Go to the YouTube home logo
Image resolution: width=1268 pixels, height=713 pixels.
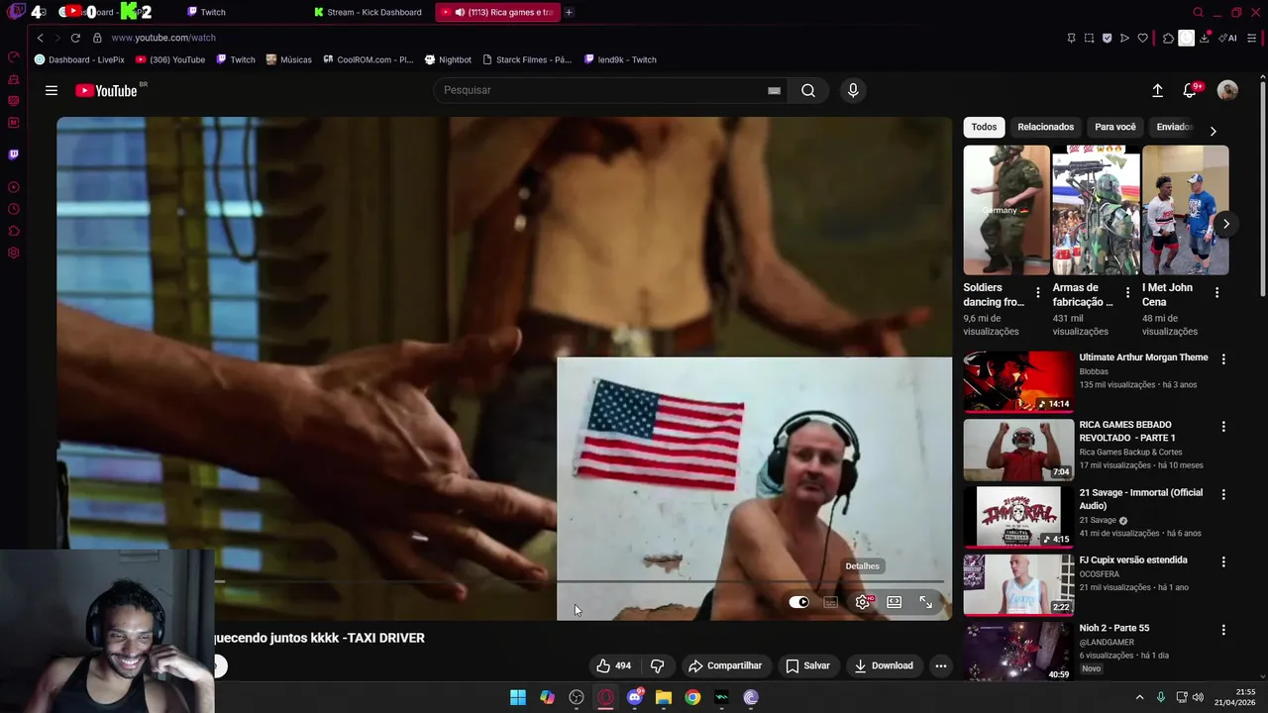click(106, 90)
